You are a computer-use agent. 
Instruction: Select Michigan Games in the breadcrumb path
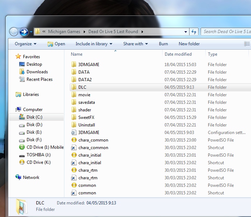point(64,32)
